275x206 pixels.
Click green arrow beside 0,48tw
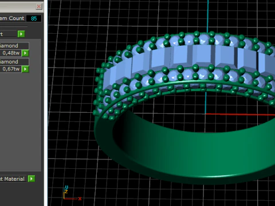pyautogui.click(x=25, y=53)
